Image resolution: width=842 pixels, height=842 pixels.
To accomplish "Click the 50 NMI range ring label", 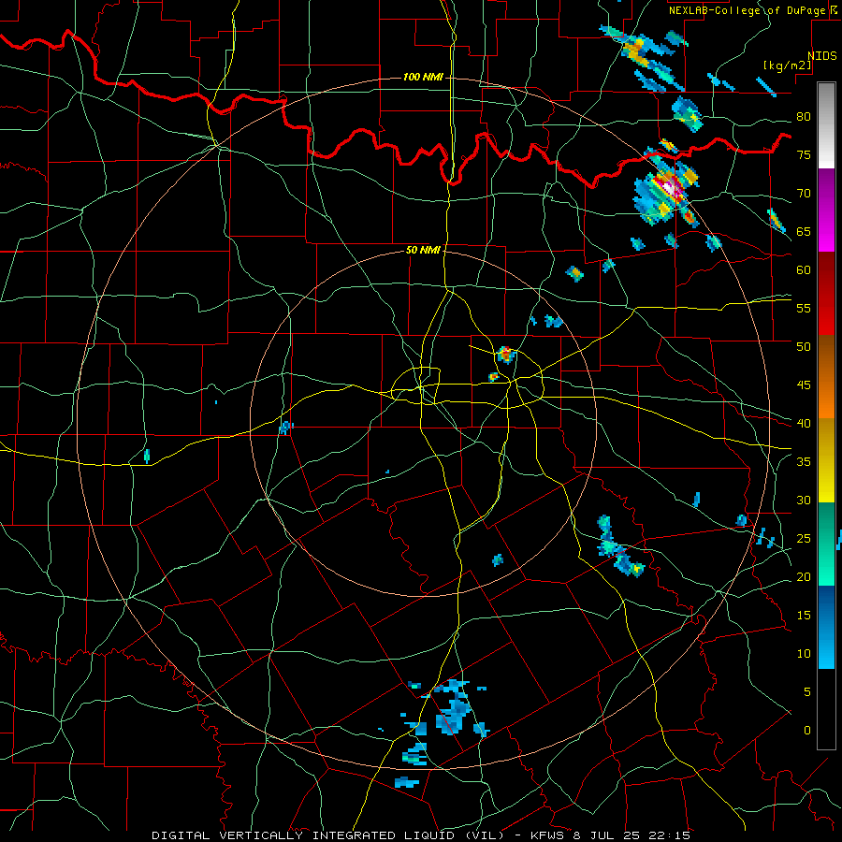I will tap(423, 250).
